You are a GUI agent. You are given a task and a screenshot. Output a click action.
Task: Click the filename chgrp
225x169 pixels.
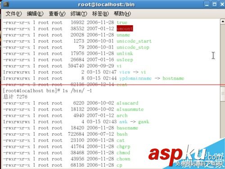pyautogui.click(x=123, y=146)
